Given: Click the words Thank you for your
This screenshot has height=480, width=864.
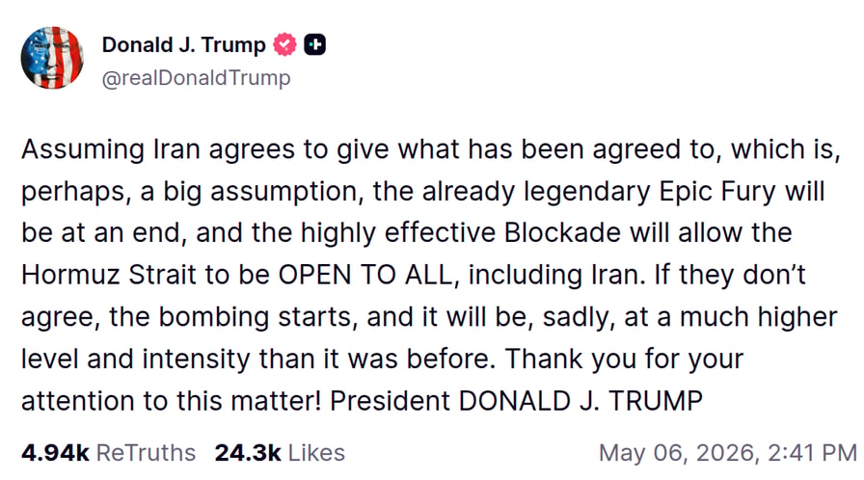Looking at the screenshot, I should click(624, 360).
